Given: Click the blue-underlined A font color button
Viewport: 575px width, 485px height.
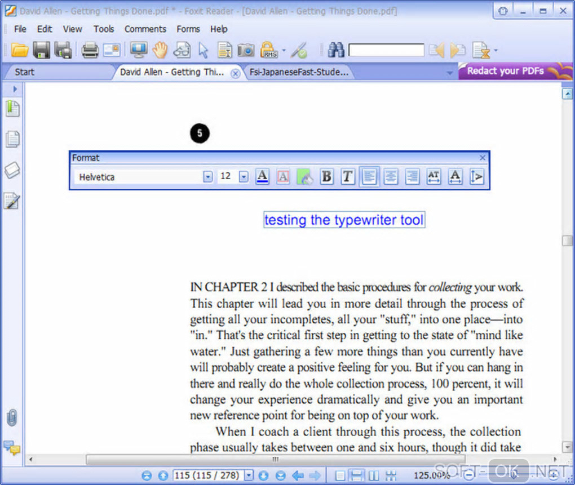Looking at the screenshot, I should point(262,176).
